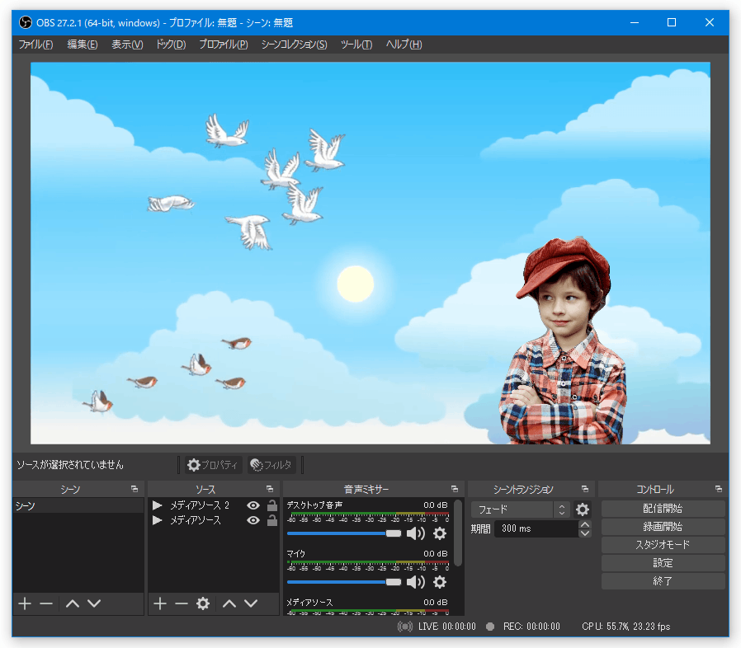Toggle visibility eye of メディアソース 2
This screenshot has width=741, height=648.
253,505
